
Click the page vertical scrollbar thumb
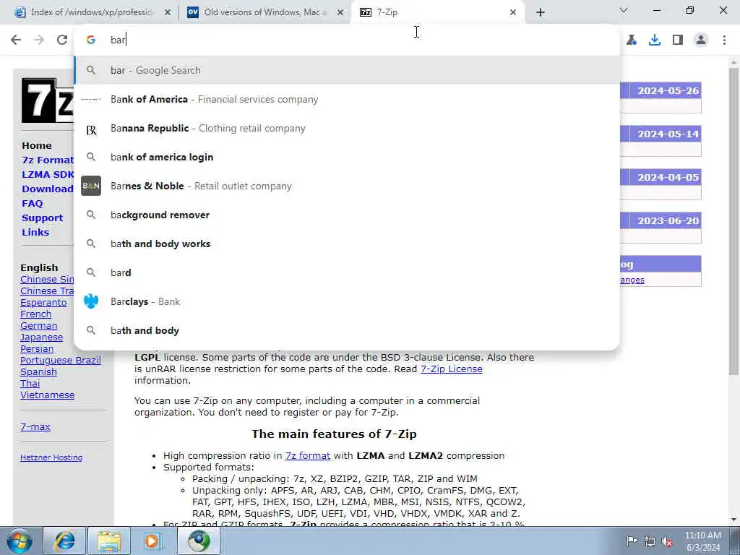click(733, 222)
